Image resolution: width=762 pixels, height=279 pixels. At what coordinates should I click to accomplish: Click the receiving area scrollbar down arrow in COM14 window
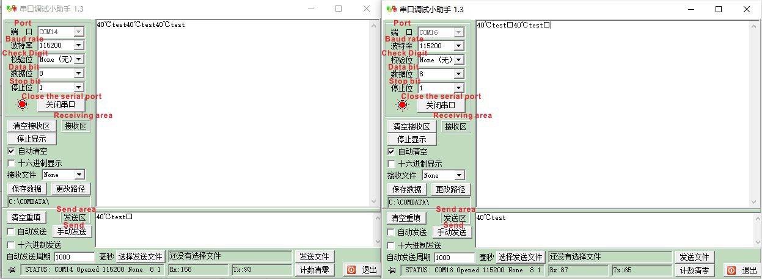tap(374, 202)
